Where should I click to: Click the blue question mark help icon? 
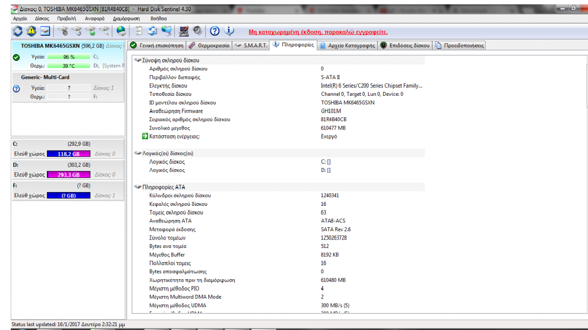[x=215, y=31]
